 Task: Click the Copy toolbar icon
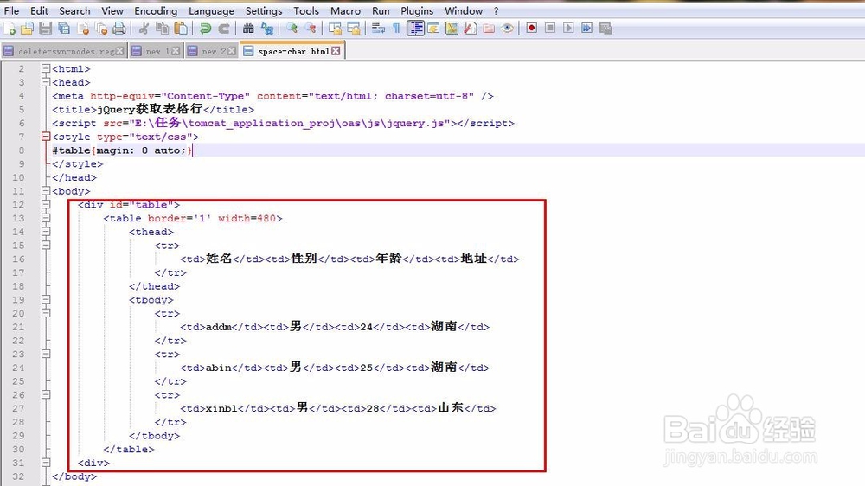click(x=163, y=29)
